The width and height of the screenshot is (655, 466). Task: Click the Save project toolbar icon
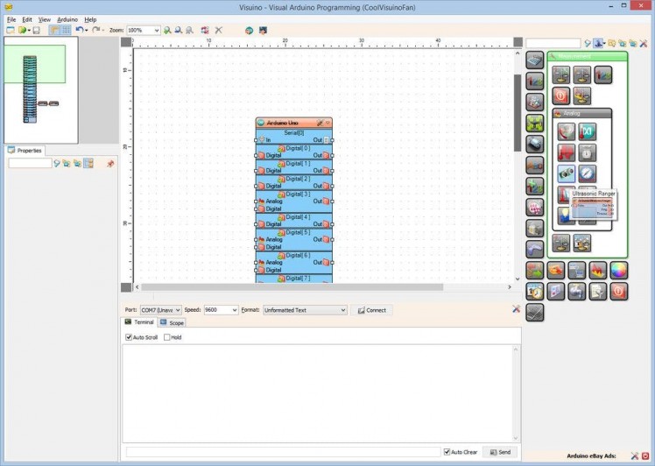click(36, 30)
